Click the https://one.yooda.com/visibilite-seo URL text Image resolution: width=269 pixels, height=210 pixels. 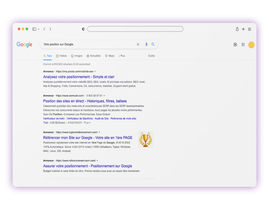pyautogui.click(x=75, y=71)
